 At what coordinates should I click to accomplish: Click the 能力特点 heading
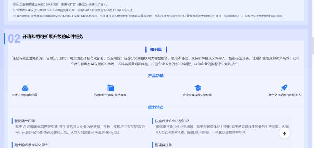coord(156,107)
